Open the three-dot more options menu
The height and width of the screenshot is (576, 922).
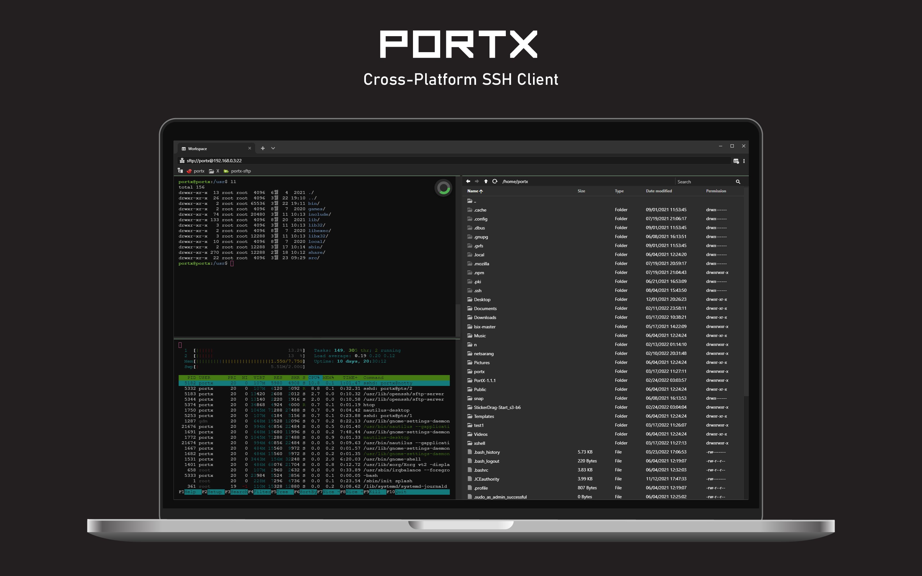[744, 161]
